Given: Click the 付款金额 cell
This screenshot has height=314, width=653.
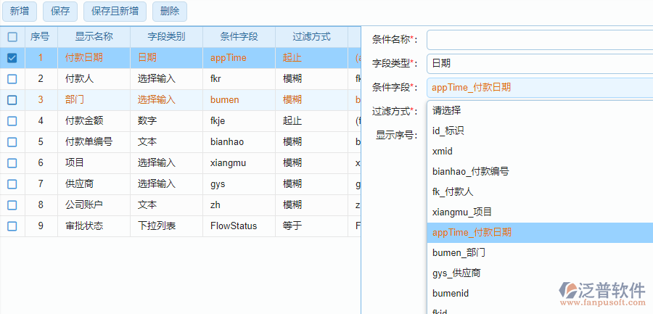Looking at the screenshot, I should click(94, 121).
